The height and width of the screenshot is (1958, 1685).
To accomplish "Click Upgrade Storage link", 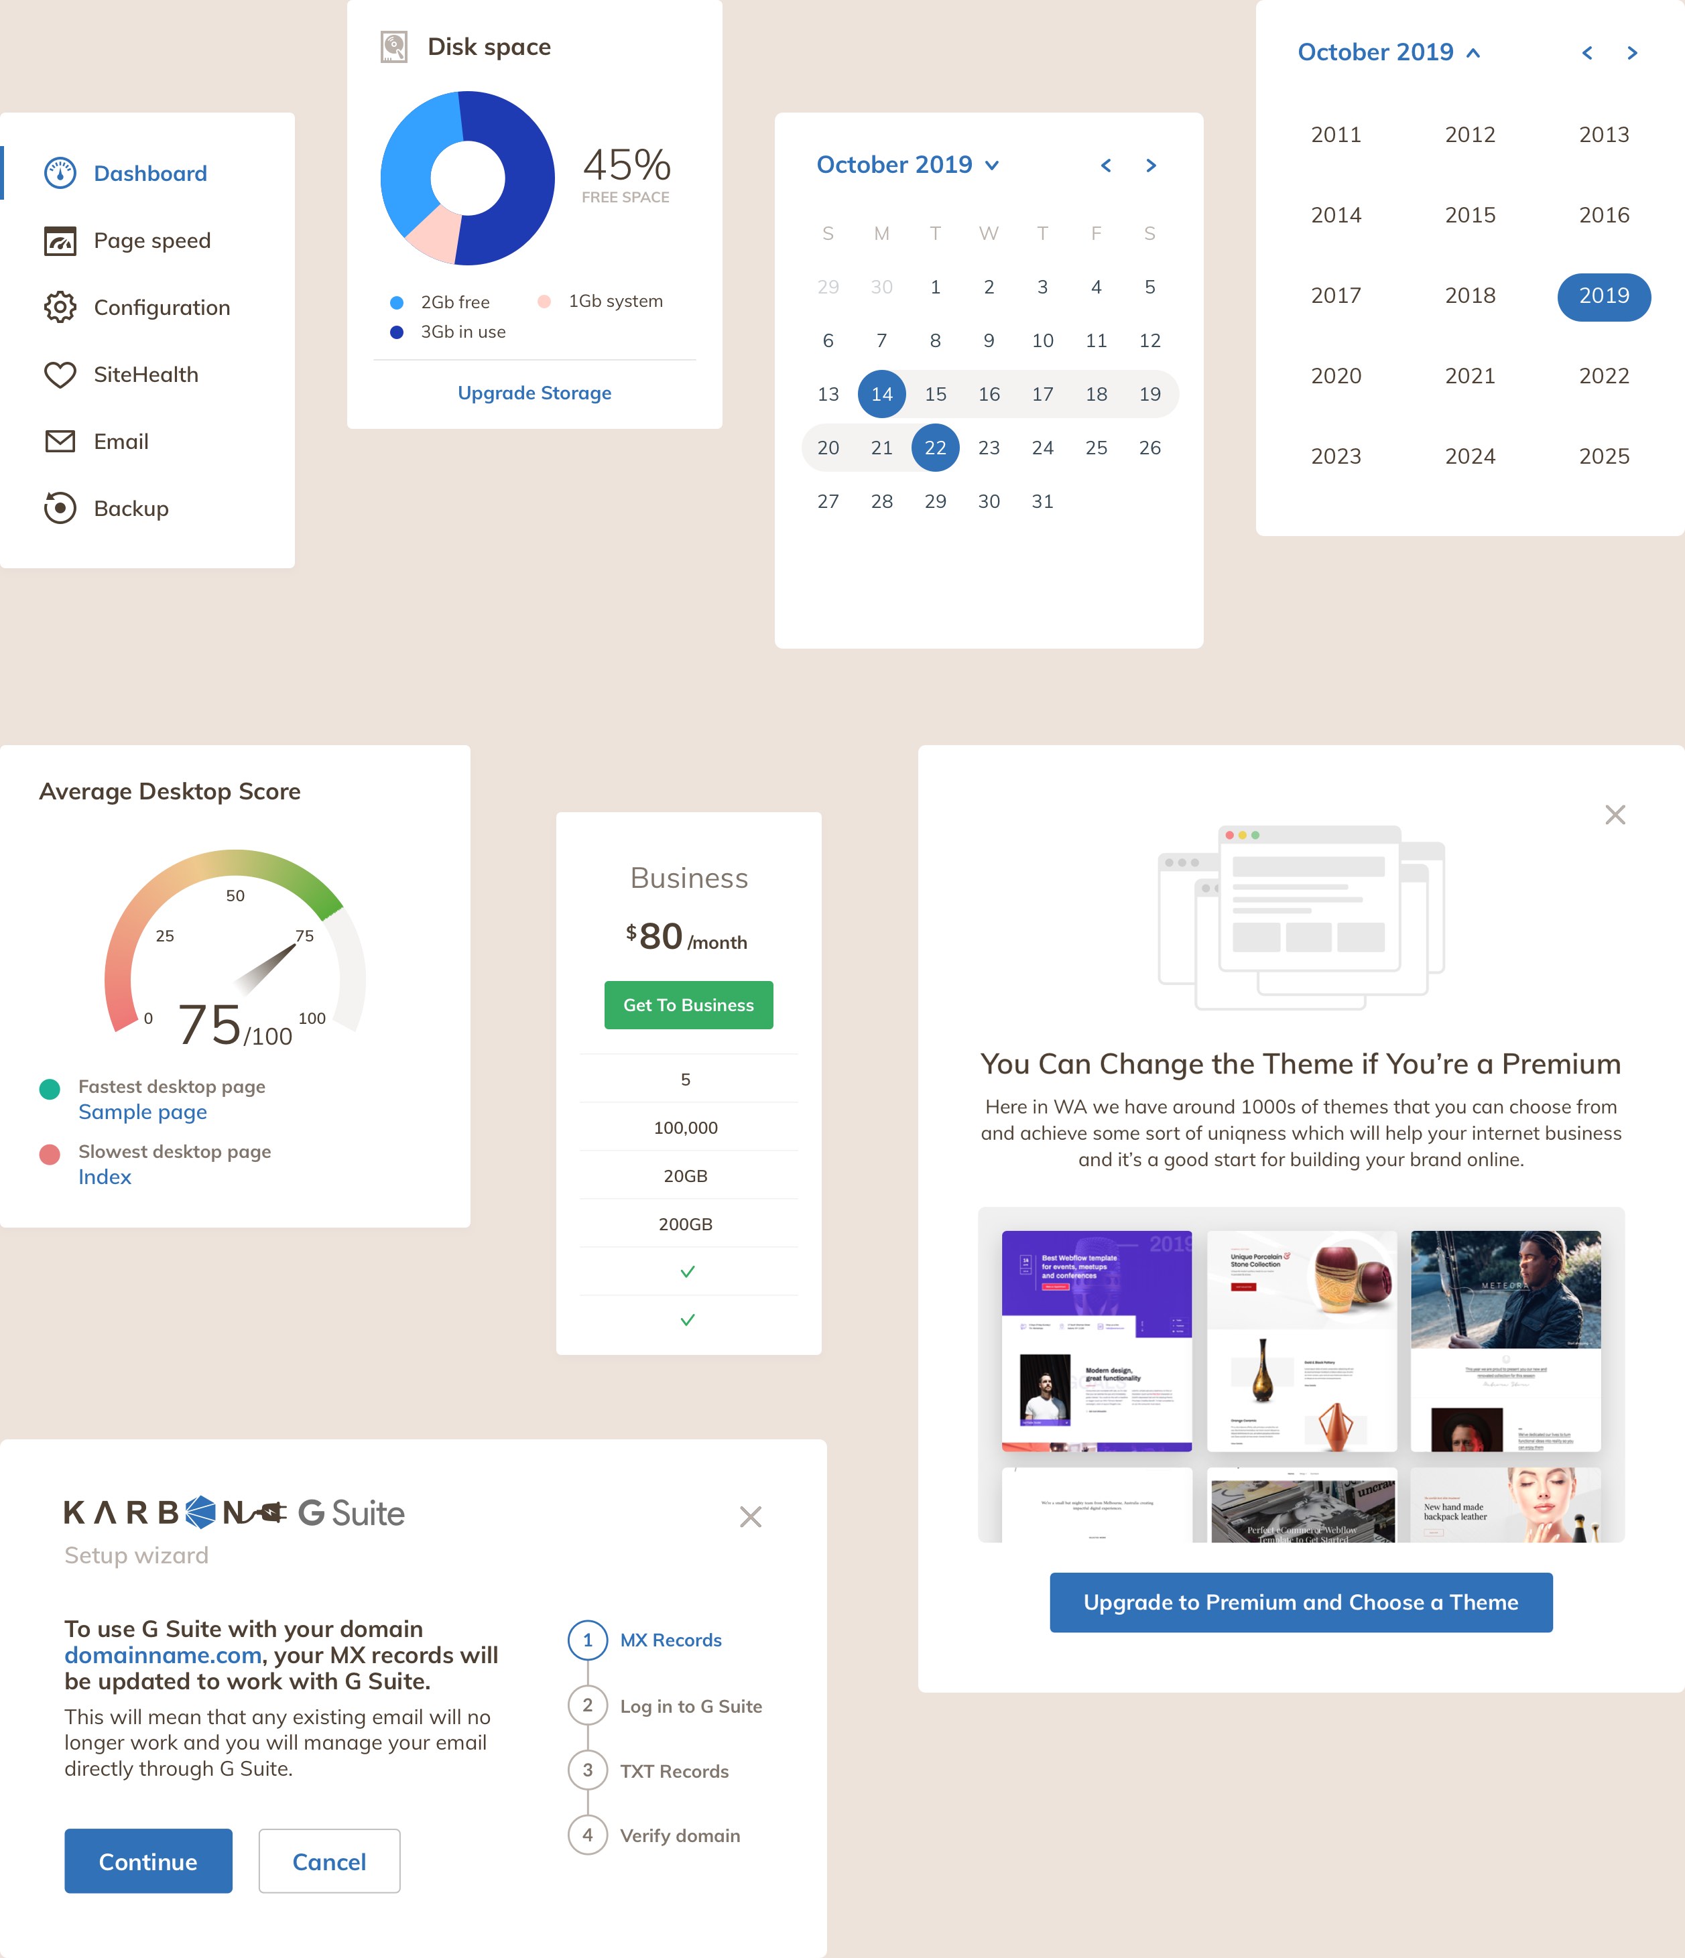I will (533, 393).
